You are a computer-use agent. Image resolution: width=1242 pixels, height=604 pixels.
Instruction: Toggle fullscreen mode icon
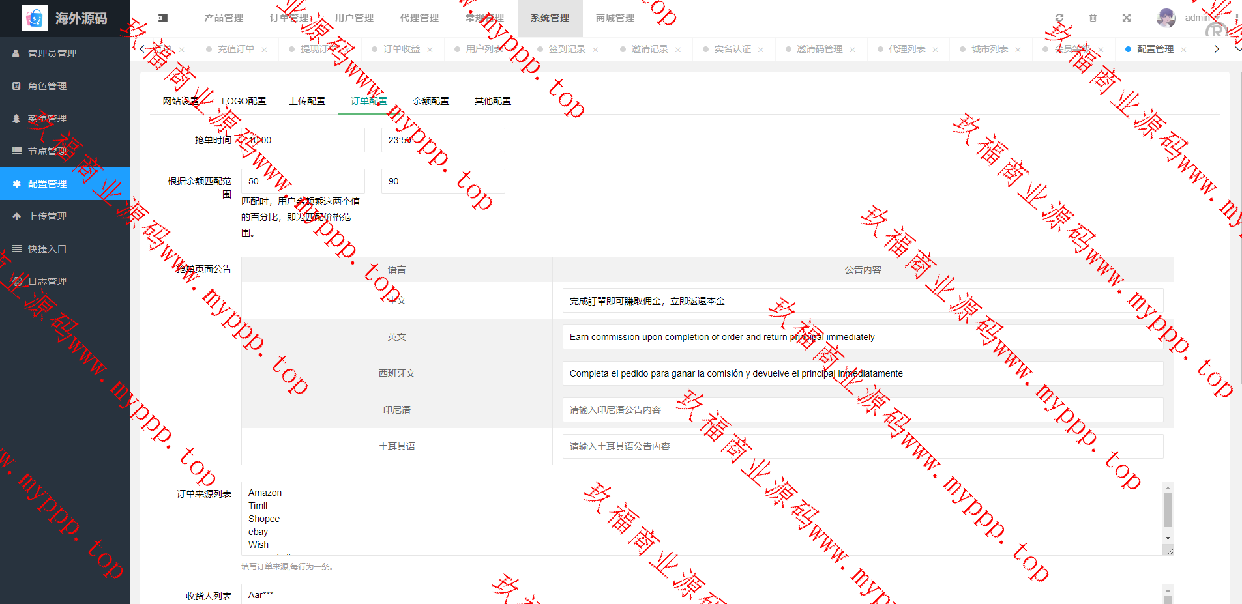(1127, 18)
